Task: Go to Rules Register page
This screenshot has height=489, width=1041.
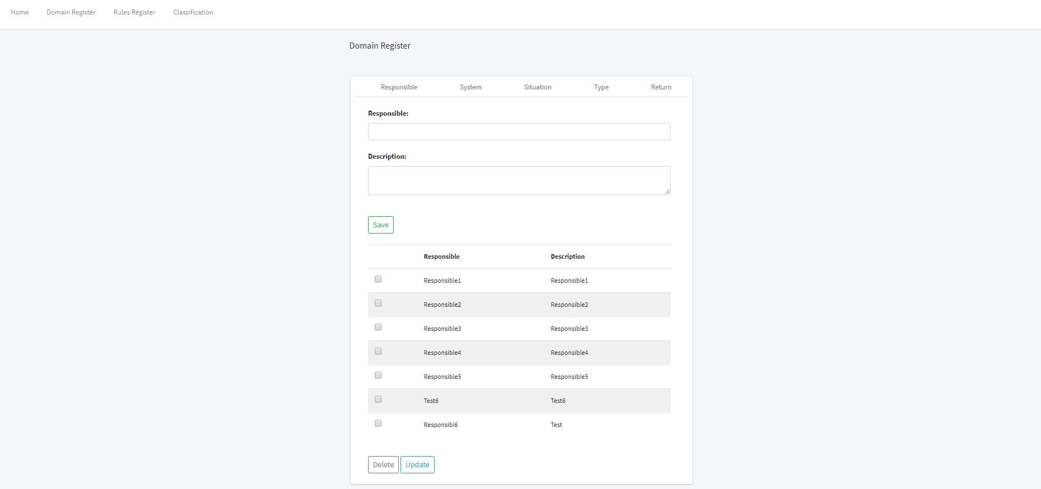Action: pyautogui.click(x=134, y=12)
